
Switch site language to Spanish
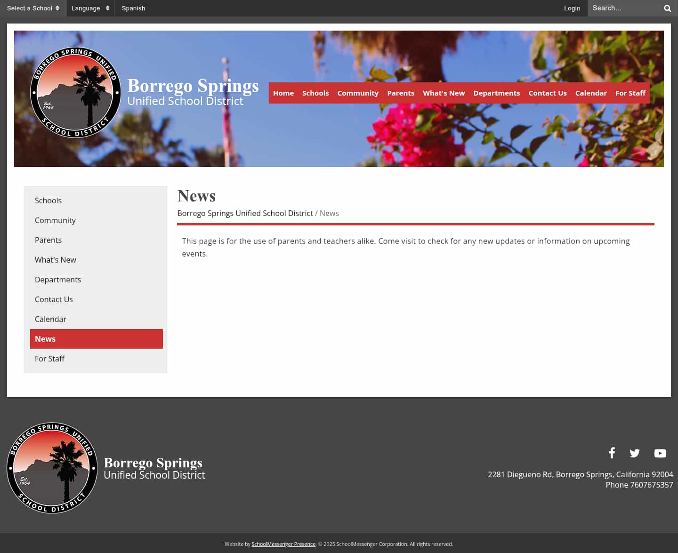pos(133,8)
